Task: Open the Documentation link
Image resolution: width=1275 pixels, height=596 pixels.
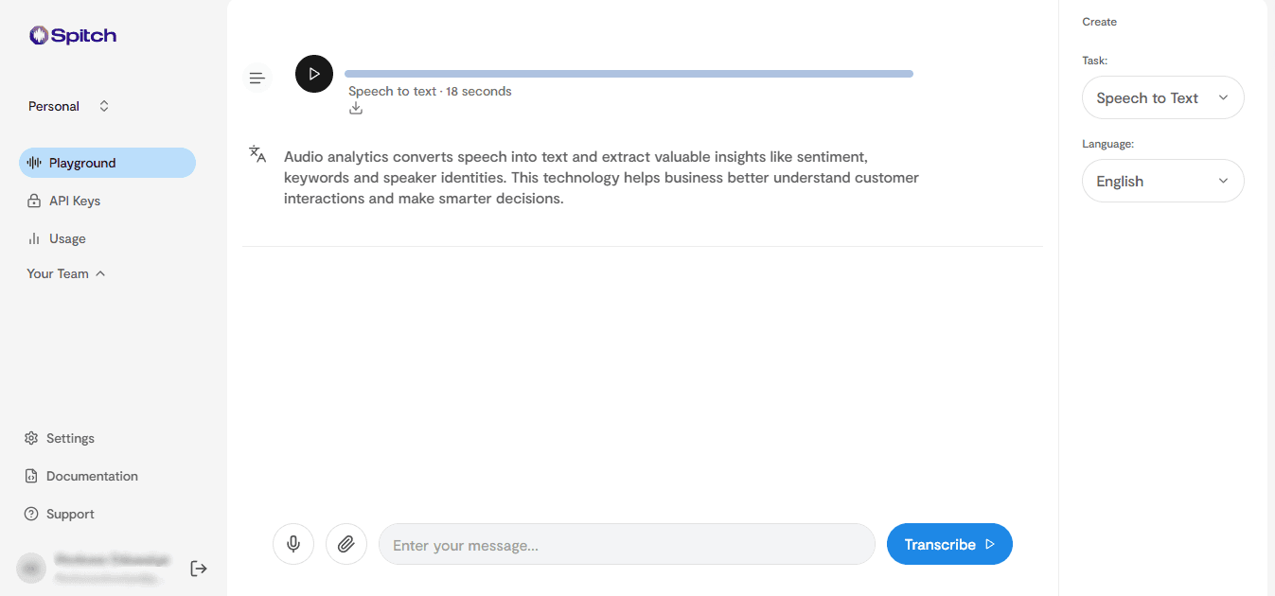Action: pyautogui.click(x=81, y=476)
